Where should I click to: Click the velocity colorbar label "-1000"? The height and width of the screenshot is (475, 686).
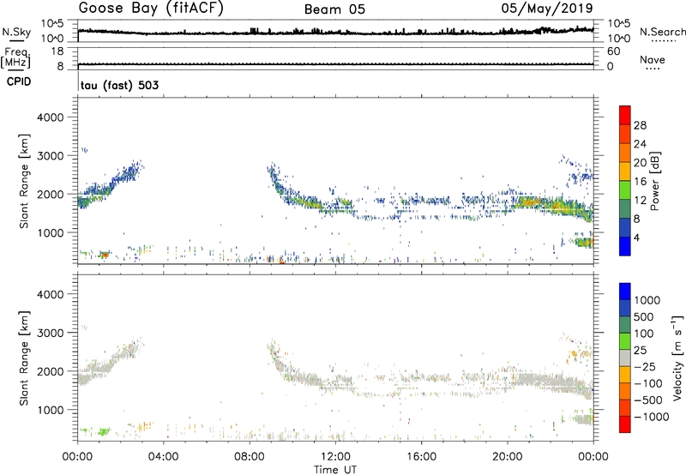pos(651,417)
